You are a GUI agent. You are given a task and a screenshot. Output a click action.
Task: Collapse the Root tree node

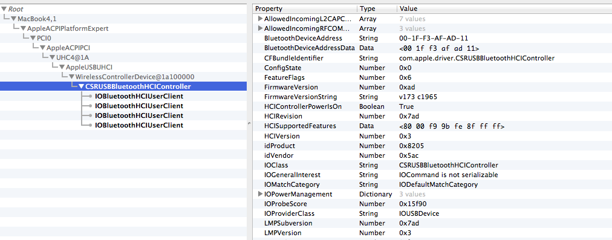(4, 9)
